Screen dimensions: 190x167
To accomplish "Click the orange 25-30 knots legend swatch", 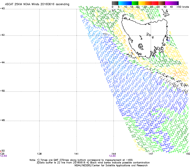I will coord(148,3).
